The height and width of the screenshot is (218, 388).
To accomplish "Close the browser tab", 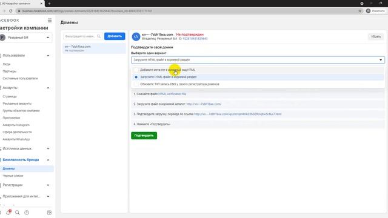I will [x=41, y=4].
